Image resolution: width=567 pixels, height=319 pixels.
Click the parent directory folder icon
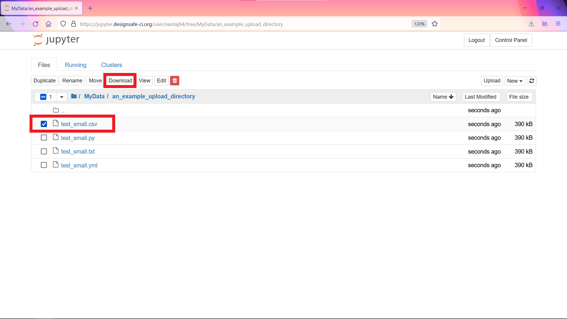[56, 110]
